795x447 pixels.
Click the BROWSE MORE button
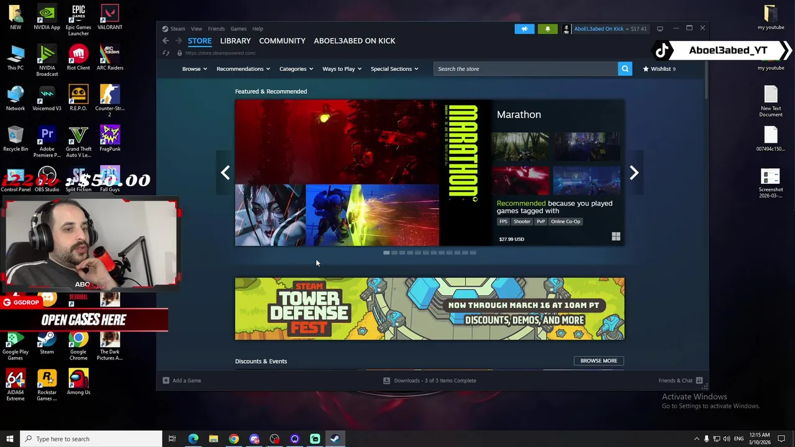click(599, 361)
